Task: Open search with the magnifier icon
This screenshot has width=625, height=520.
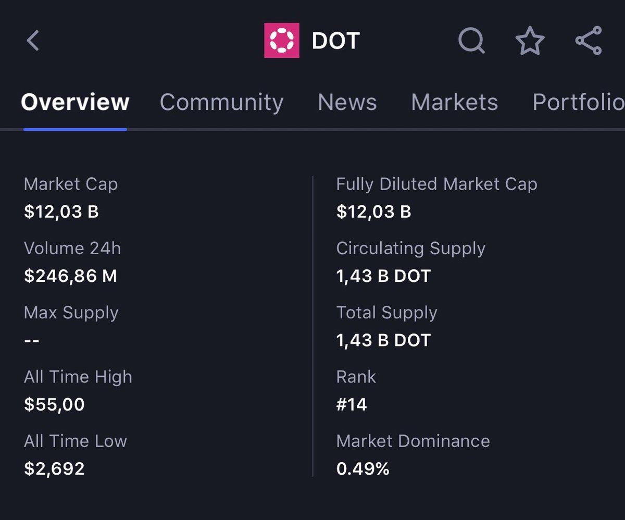Action: [x=471, y=41]
